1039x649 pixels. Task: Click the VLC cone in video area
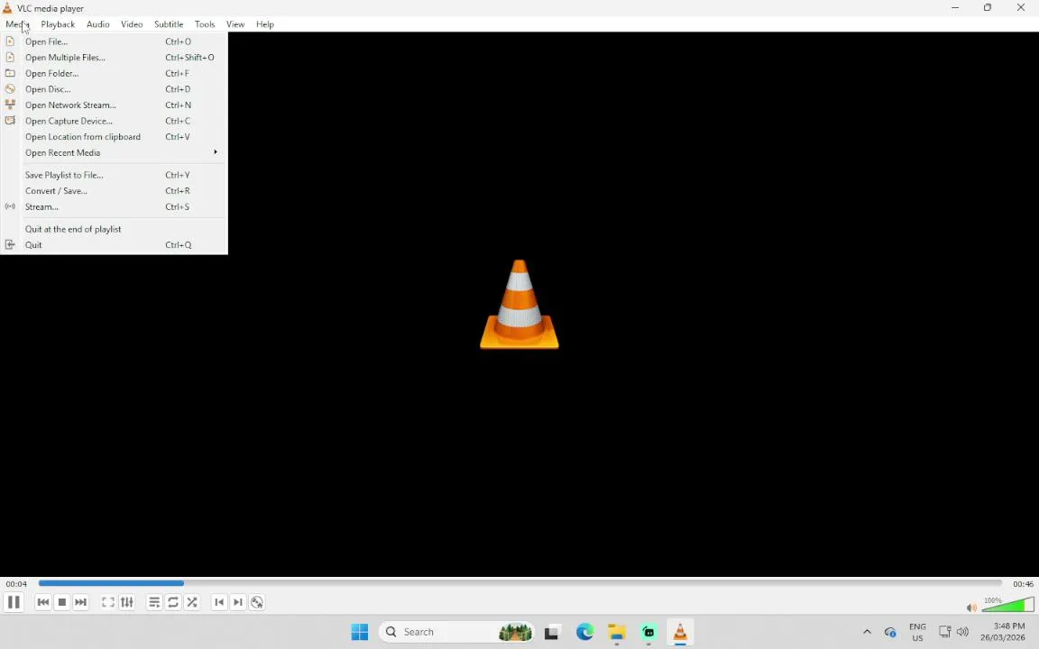coord(519,304)
